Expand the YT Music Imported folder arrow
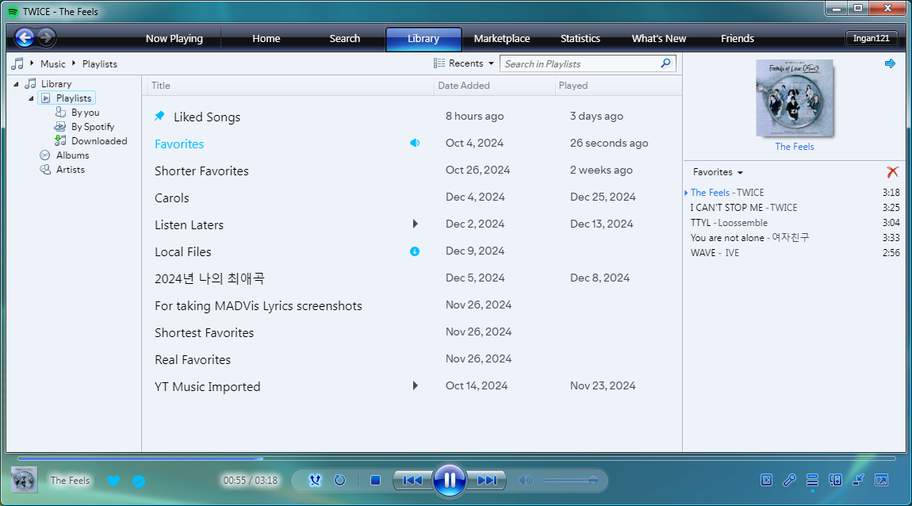912x506 pixels. [415, 385]
